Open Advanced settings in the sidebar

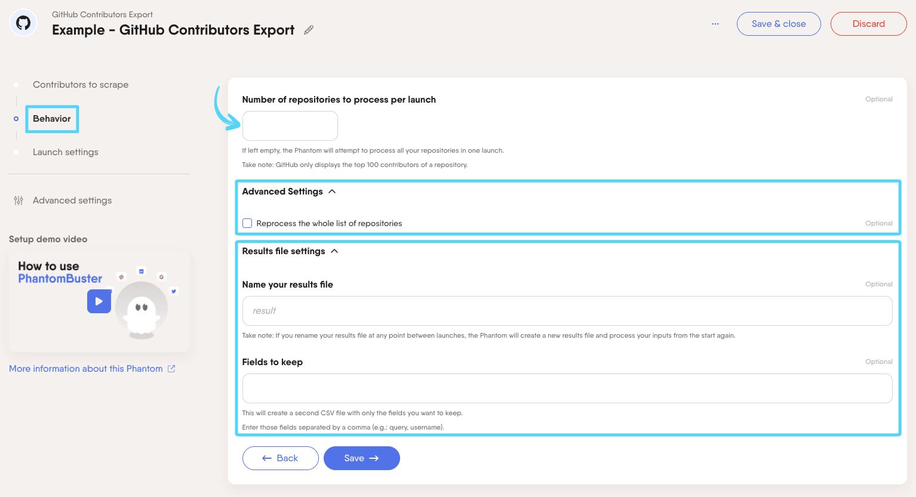point(72,200)
